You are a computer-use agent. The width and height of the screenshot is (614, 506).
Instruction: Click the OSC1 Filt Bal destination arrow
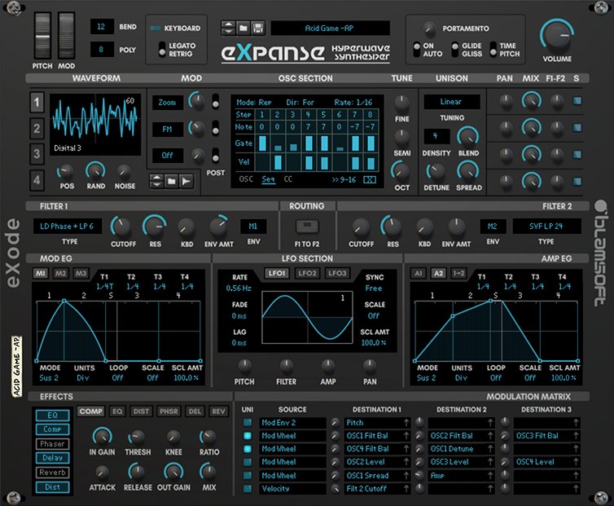[x=406, y=435]
